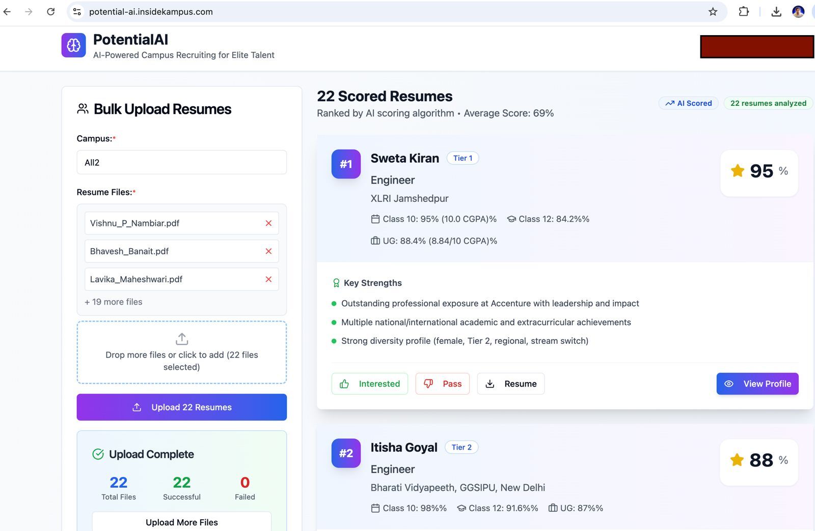The width and height of the screenshot is (815, 531).
Task: Click the upload arrow icon in the drop zone
Action: click(182, 339)
